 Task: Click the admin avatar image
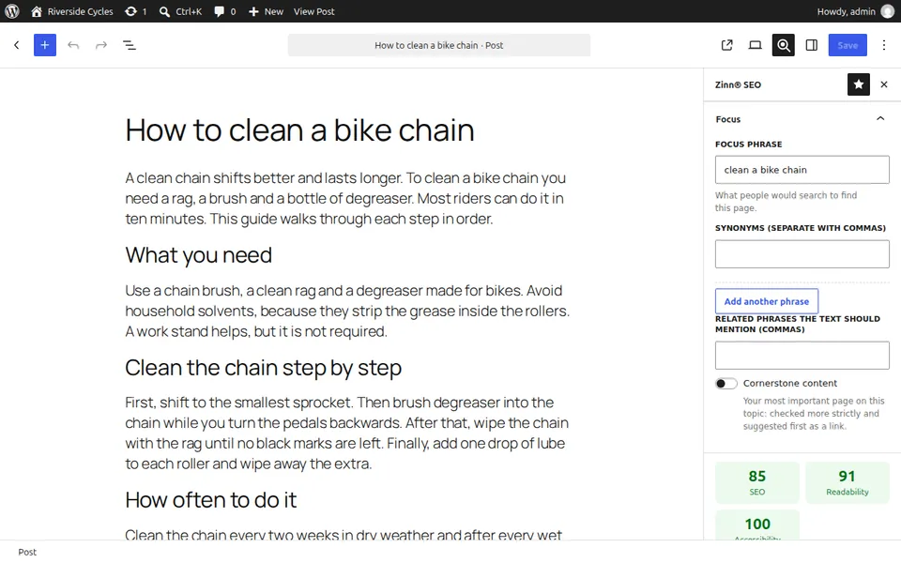pos(888,11)
